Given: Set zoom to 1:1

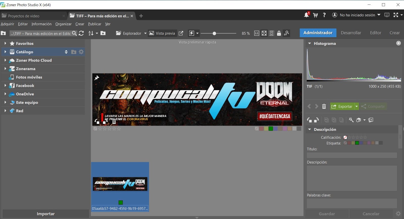Looking at the screenshot, I should tap(257, 33).
